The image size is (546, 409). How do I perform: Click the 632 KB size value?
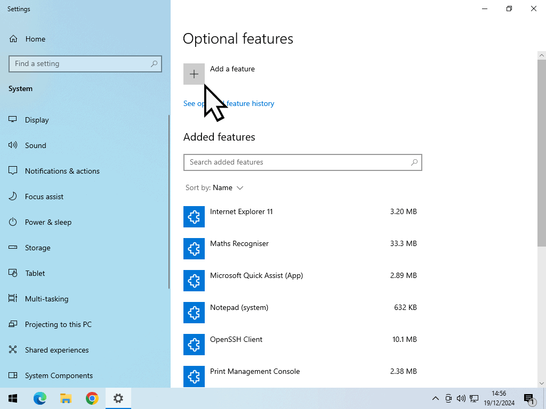(x=405, y=307)
